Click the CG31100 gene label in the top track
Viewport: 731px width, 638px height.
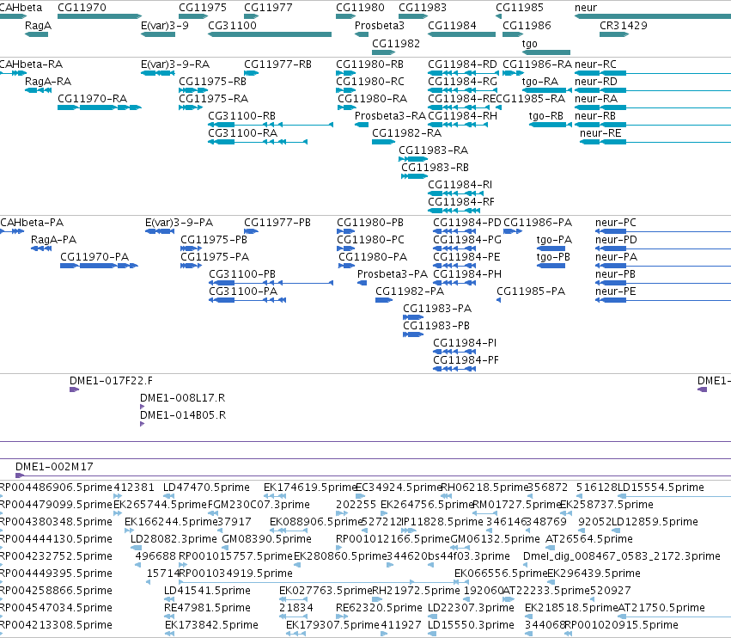(232, 26)
